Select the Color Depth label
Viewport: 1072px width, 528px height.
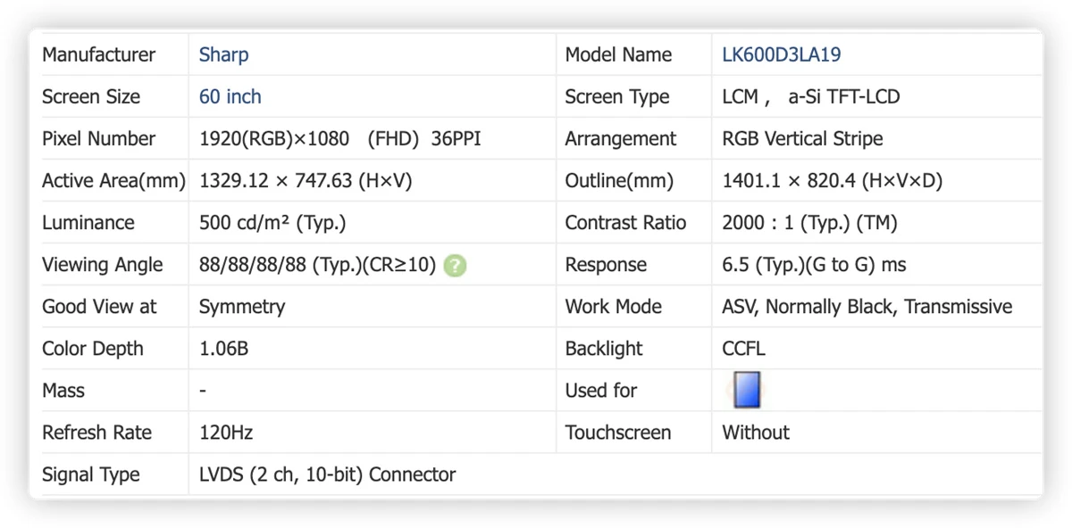tap(93, 349)
